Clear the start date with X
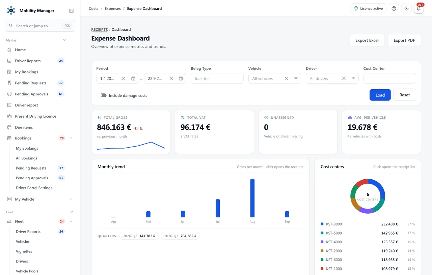The width and height of the screenshot is (432, 275). pos(124,79)
